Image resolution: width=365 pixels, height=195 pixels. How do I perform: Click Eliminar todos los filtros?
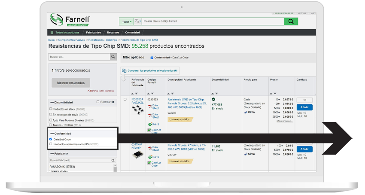(x=100, y=91)
